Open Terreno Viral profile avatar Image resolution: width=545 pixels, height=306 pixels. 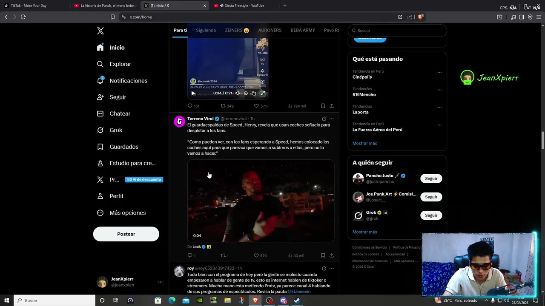coord(179,122)
